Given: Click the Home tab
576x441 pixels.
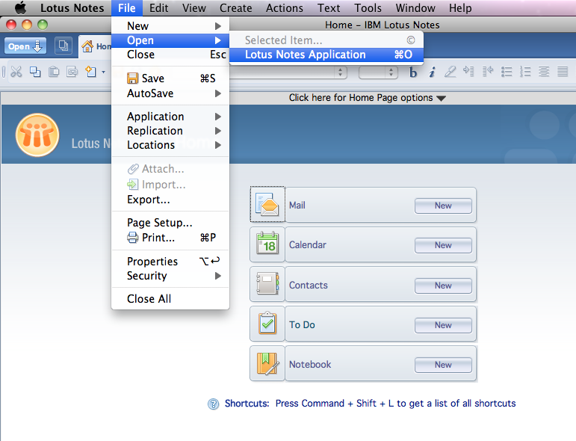Looking at the screenshot, I should (x=96, y=46).
